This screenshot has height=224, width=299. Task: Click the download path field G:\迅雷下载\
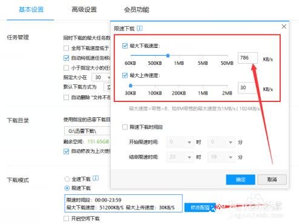coord(87,131)
